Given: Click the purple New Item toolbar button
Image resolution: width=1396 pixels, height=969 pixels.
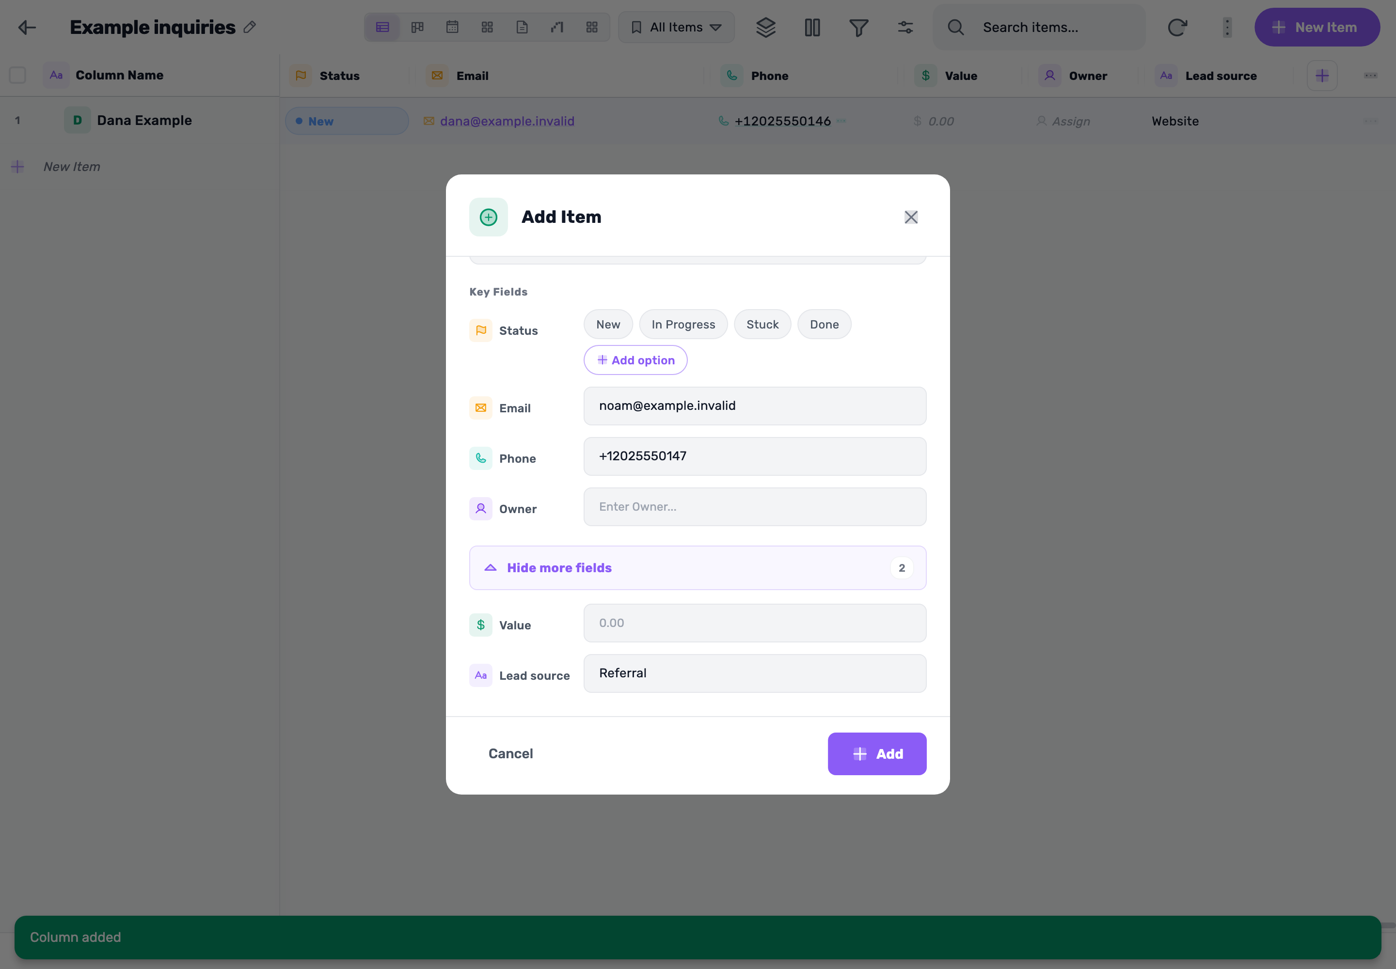Looking at the screenshot, I should point(1317,27).
